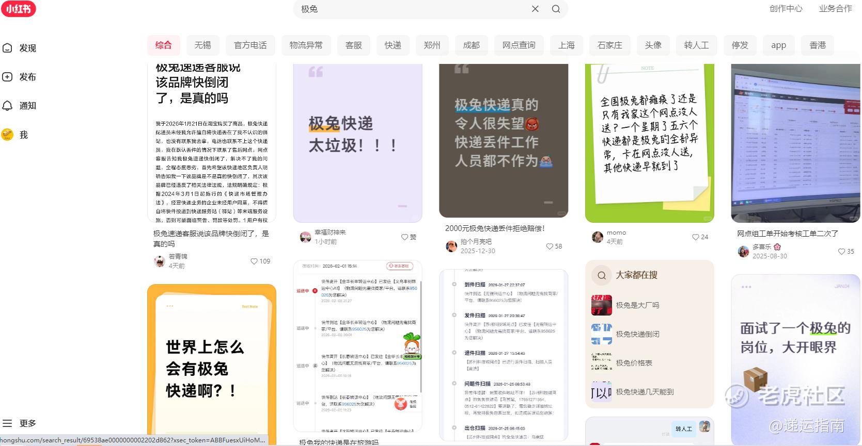Open the 极兔快递真的令人很失望 post cover

point(504,141)
